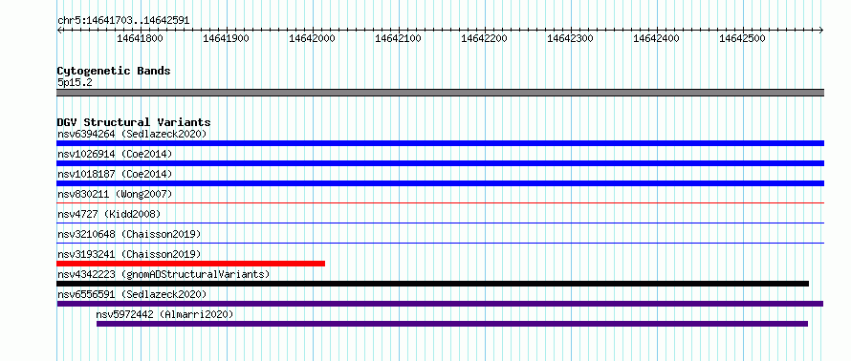Screen dimensions: 851x361
Task: Click ruler position 14642100
Action: coord(399,38)
